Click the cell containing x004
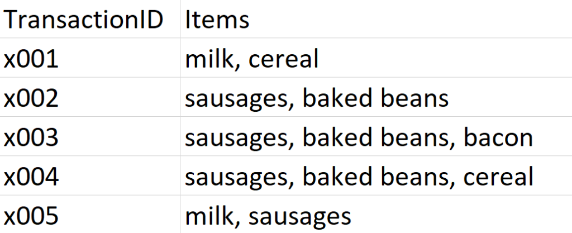The width and height of the screenshot is (572, 233). tap(90, 176)
